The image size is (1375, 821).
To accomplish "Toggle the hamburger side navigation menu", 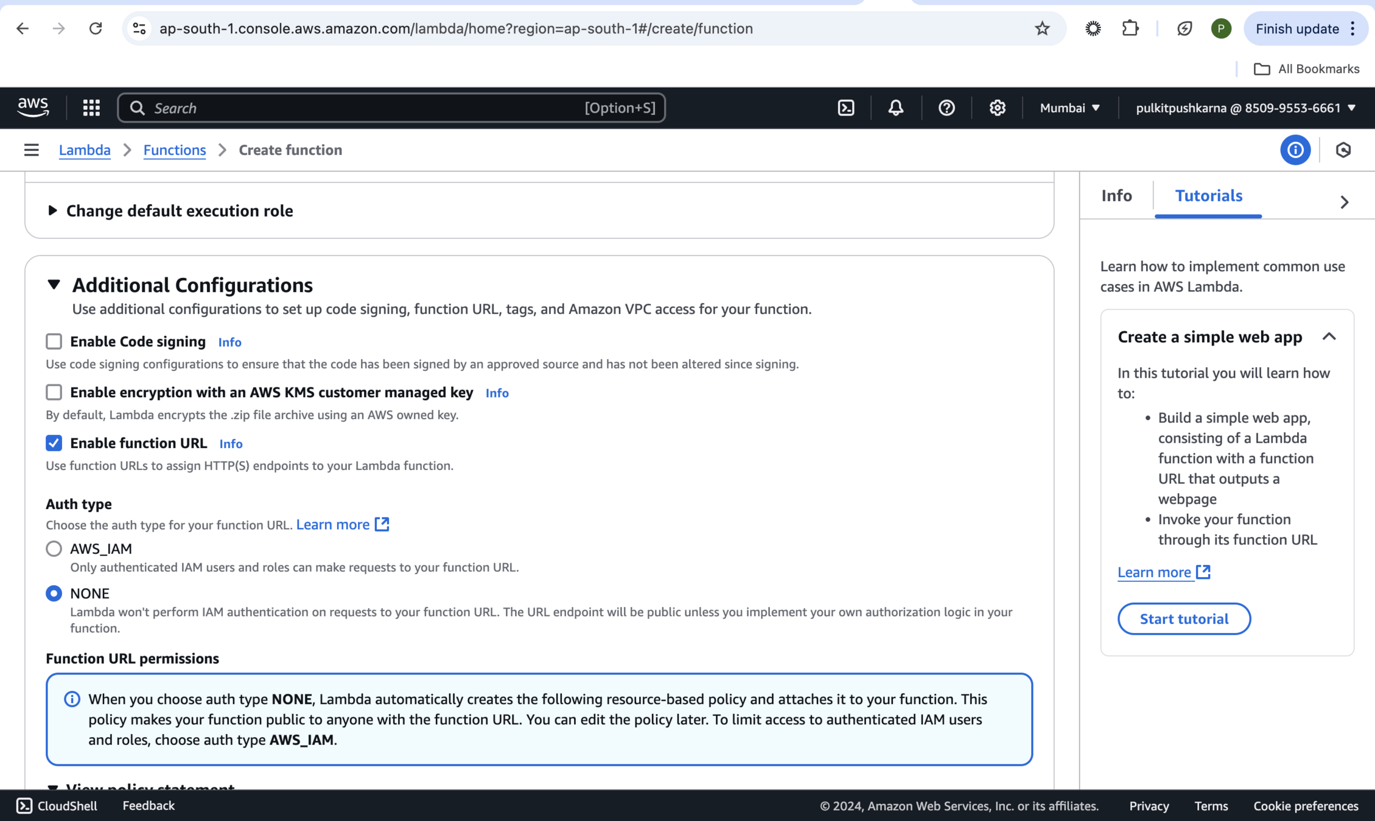I will pyautogui.click(x=32, y=150).
